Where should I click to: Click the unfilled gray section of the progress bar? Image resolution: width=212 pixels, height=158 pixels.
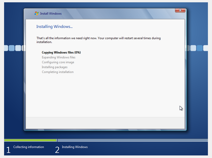click(x=133, y=140)
